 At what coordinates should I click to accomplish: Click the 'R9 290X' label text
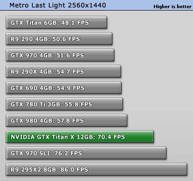tap(24, 72)
